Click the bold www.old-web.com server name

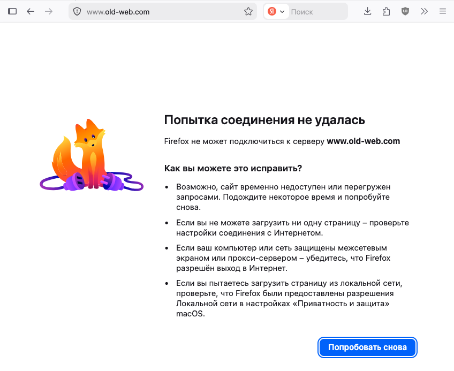point(364,141)
